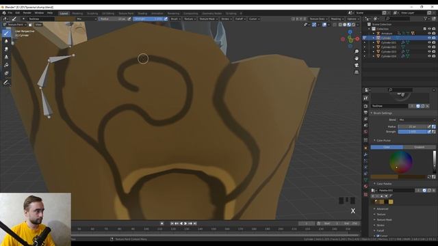Toggle perspective/orthographic grid gizmo

click(x=357, y=72)
